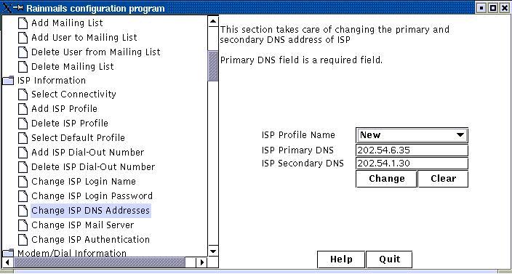This screenshot has width=512, height=274.
Task: Click the page icon beside Delete ISP Profile
Action: [x=23, y=124]
